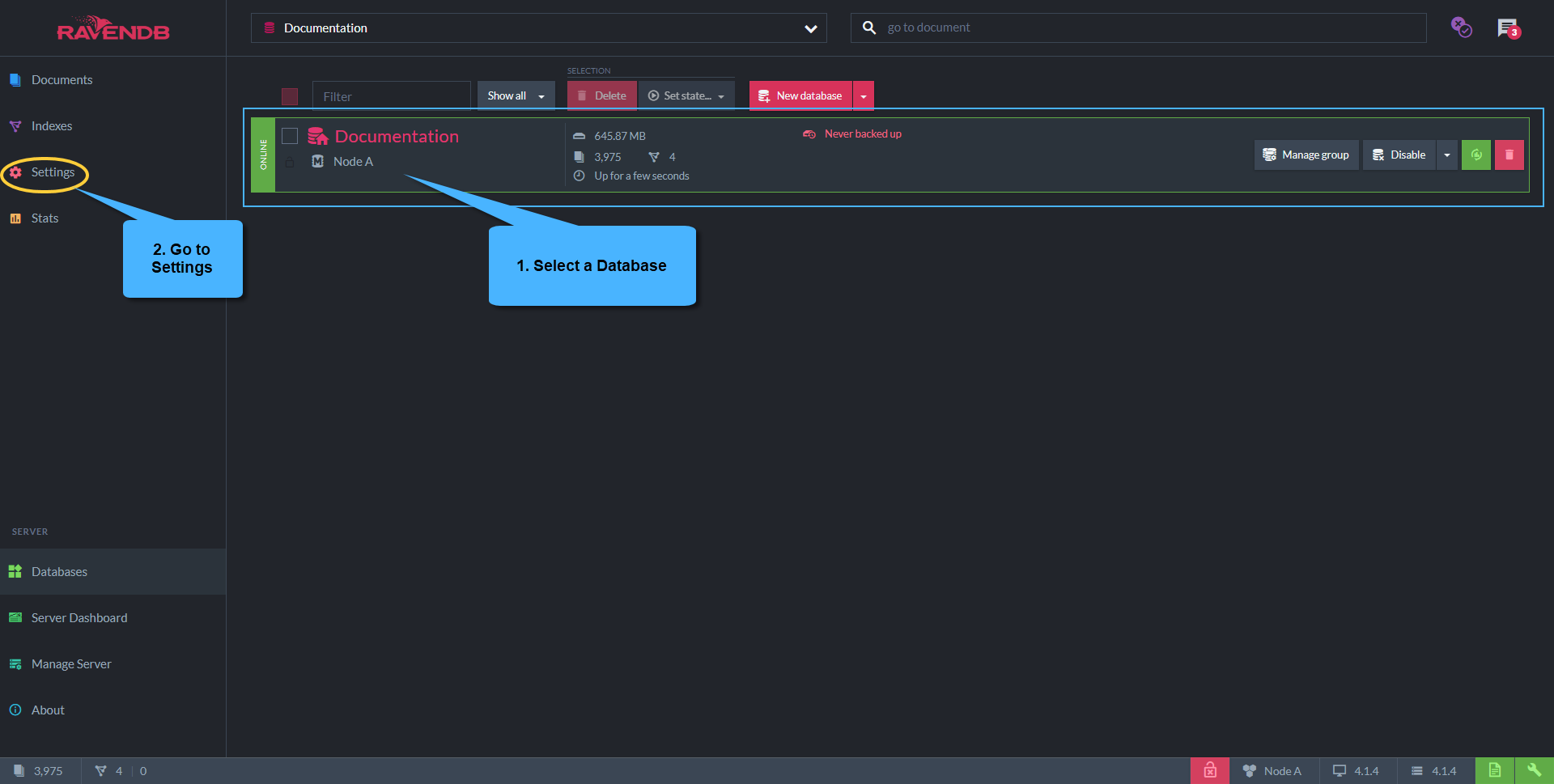Screen dimensions: 1554x784
Task: Click the RavenDB logo
Action: tap(113, 28)
